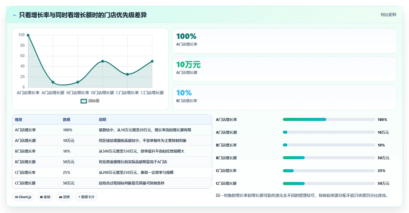Click the chart point at B门店增长额 (50)
409x213 pixels.
(x=102, y=61)
